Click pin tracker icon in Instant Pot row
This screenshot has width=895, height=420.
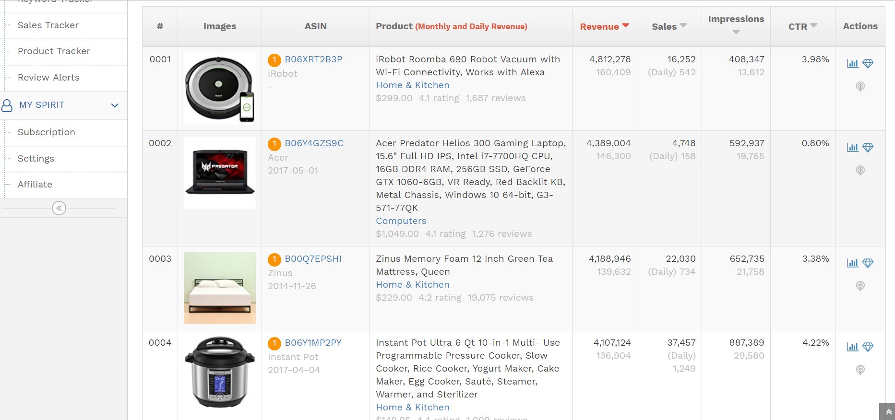(x=860, y=370)
